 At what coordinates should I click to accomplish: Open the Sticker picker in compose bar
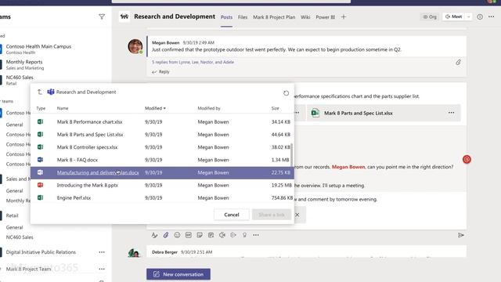point(200,235)
